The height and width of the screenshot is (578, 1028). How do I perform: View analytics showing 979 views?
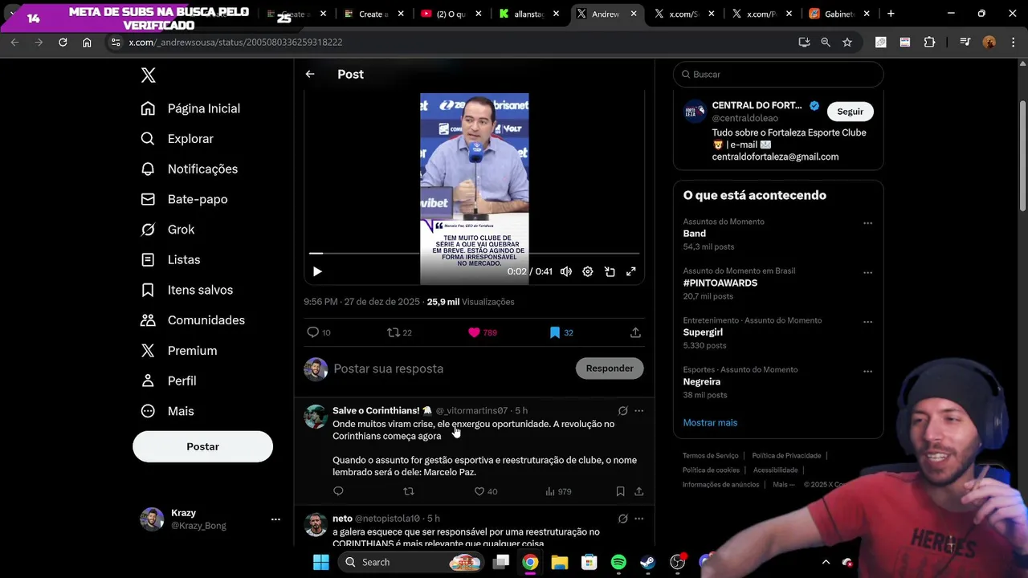tap(558, 491)
